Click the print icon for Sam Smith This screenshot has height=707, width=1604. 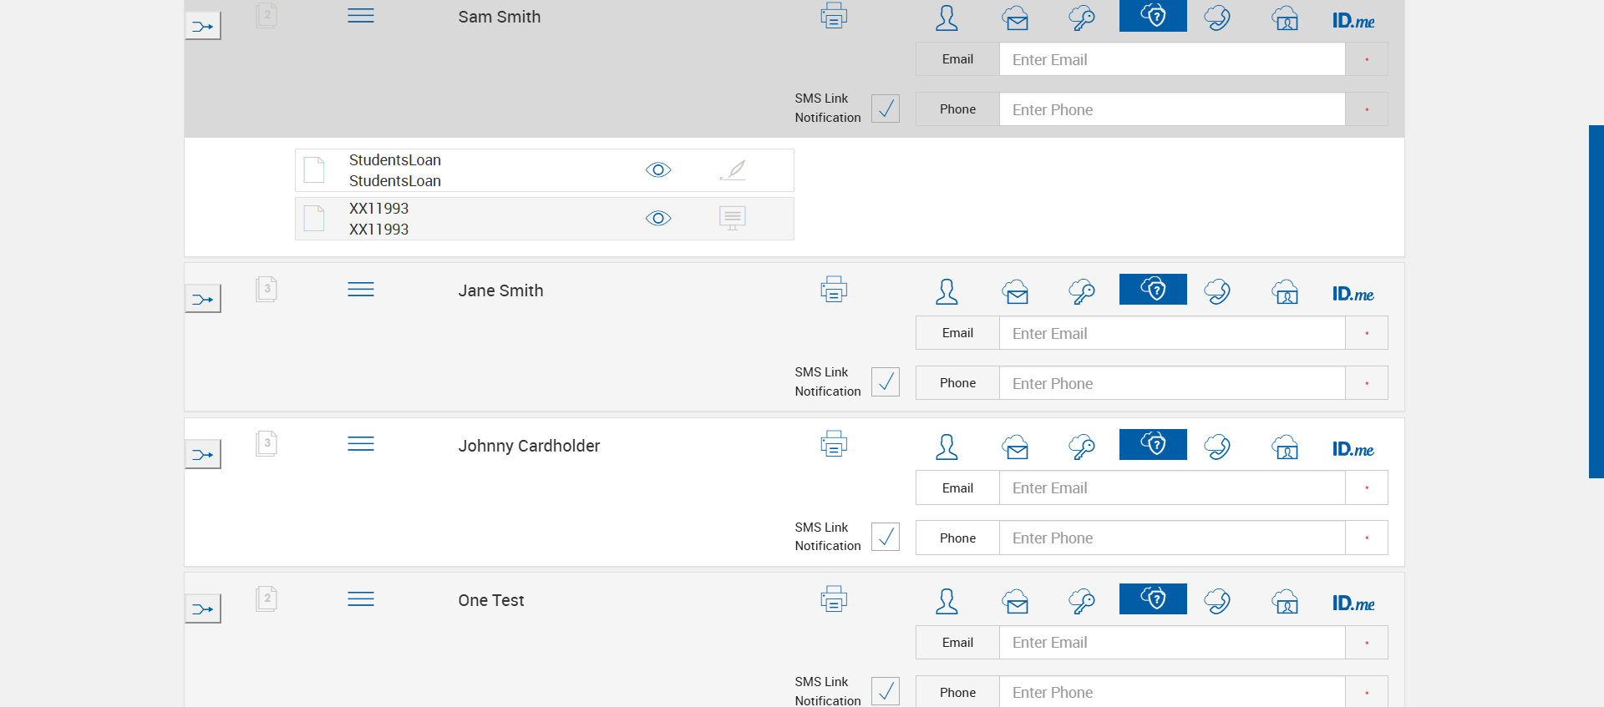[x=834, y=16]
